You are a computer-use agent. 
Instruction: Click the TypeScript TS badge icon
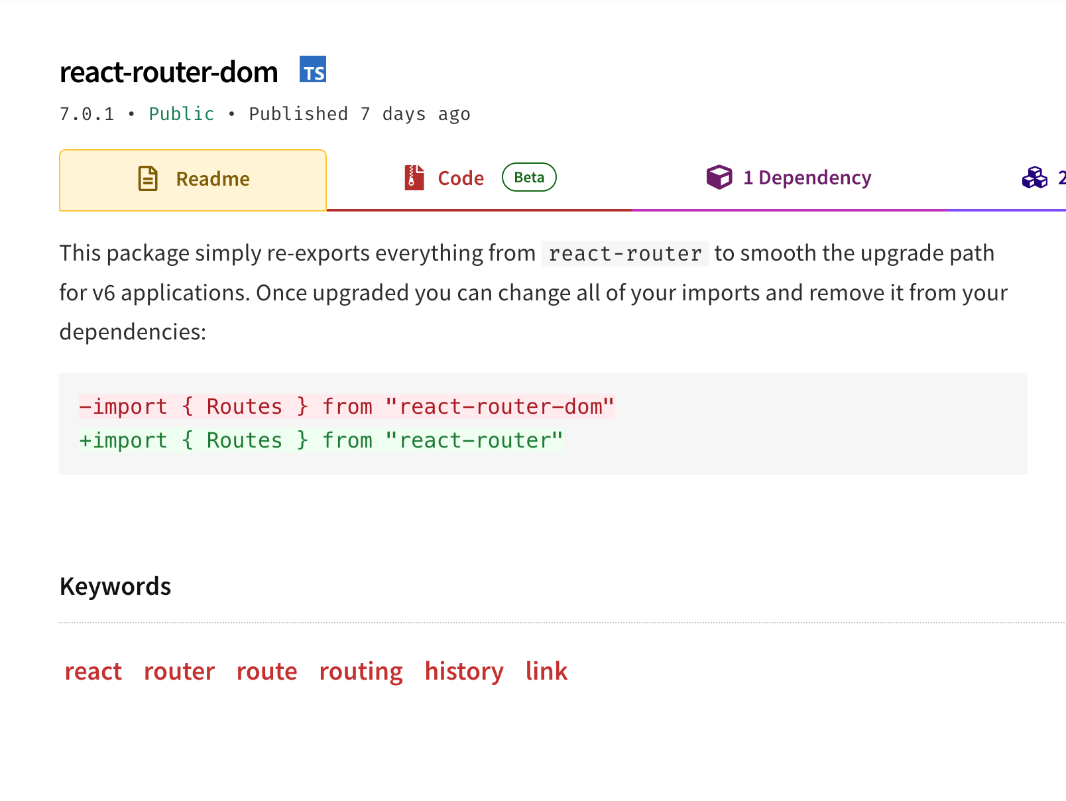(313, 69)
